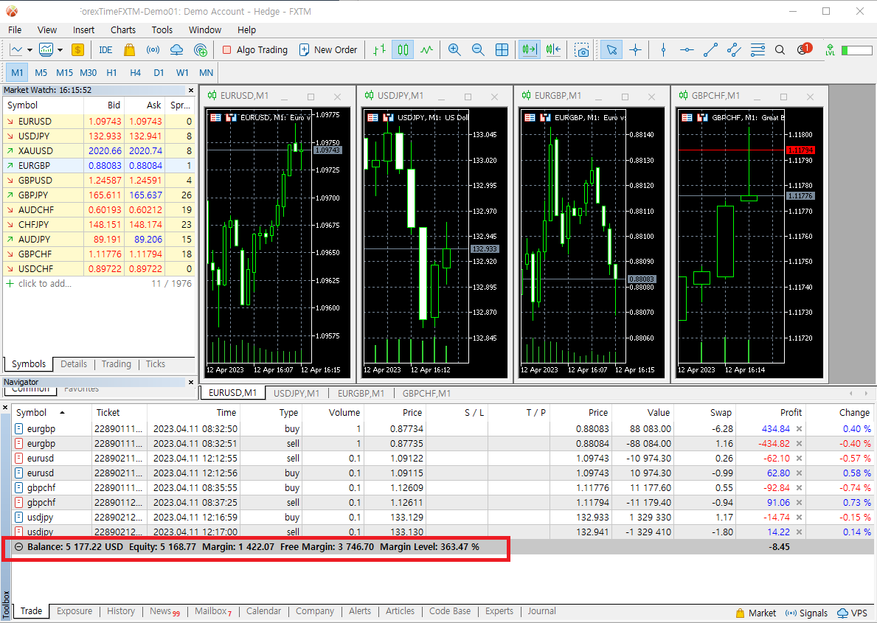Switch to the H4 timeframe

(x=136, y=73)
